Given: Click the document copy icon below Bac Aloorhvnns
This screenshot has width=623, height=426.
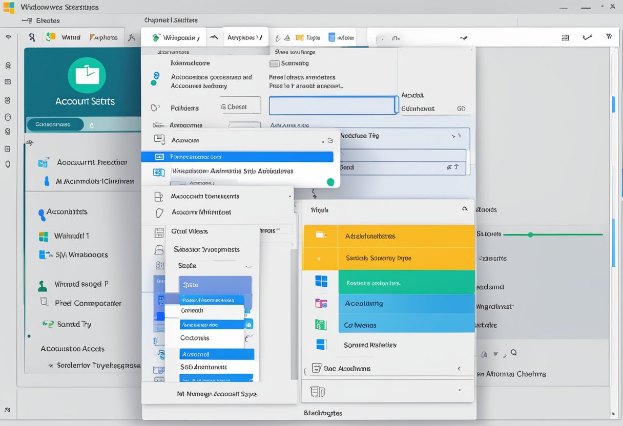Looking at the screenshot, I should (318, 391).
